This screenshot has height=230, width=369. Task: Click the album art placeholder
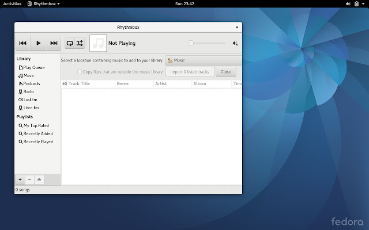coord(98,43)
